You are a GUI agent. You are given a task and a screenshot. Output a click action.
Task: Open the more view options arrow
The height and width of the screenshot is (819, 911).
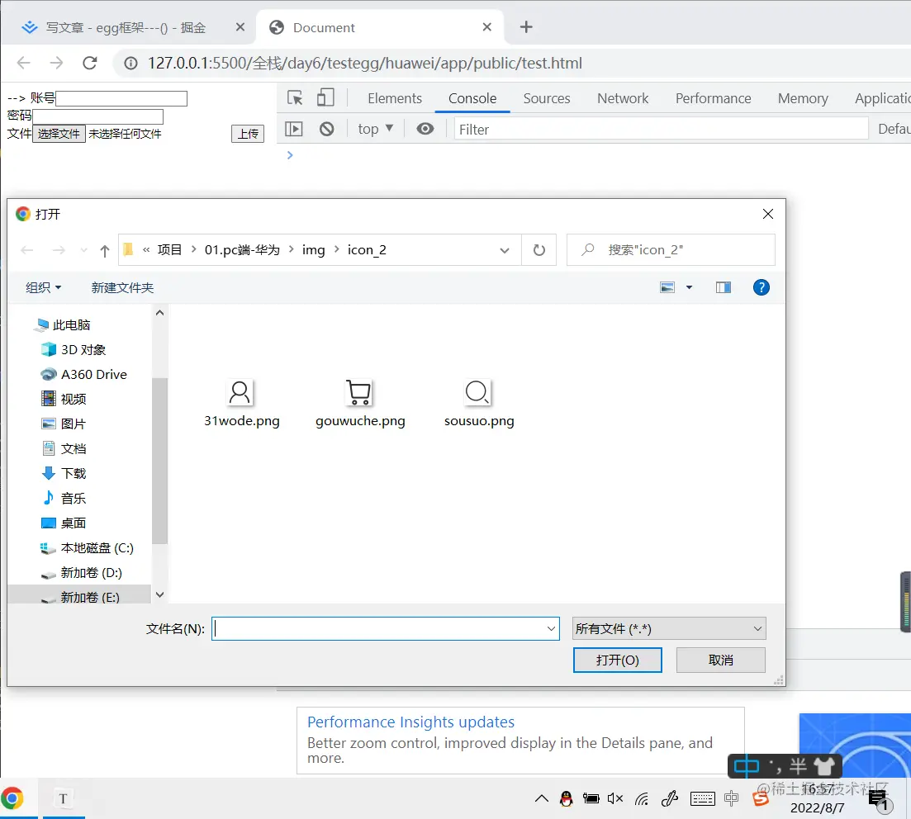pyautogui.click(x=689, y=287)
